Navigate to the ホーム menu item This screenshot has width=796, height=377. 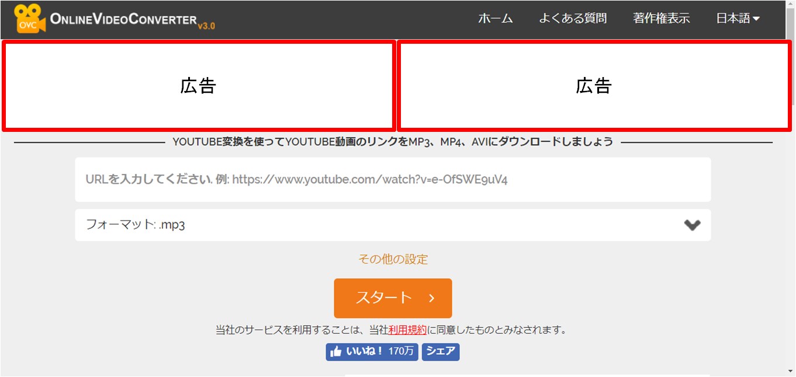pyautogui.click(x=496, y=19)
